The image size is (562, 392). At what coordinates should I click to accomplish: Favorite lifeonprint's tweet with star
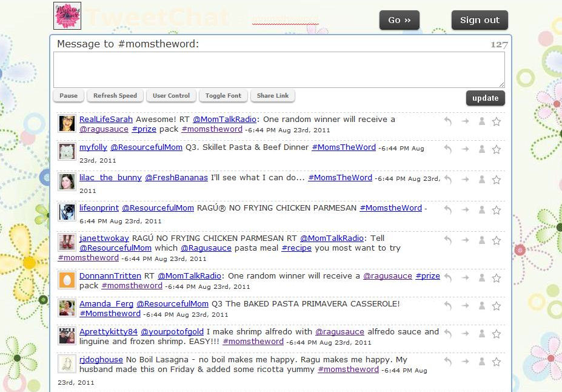coord(497,210)
